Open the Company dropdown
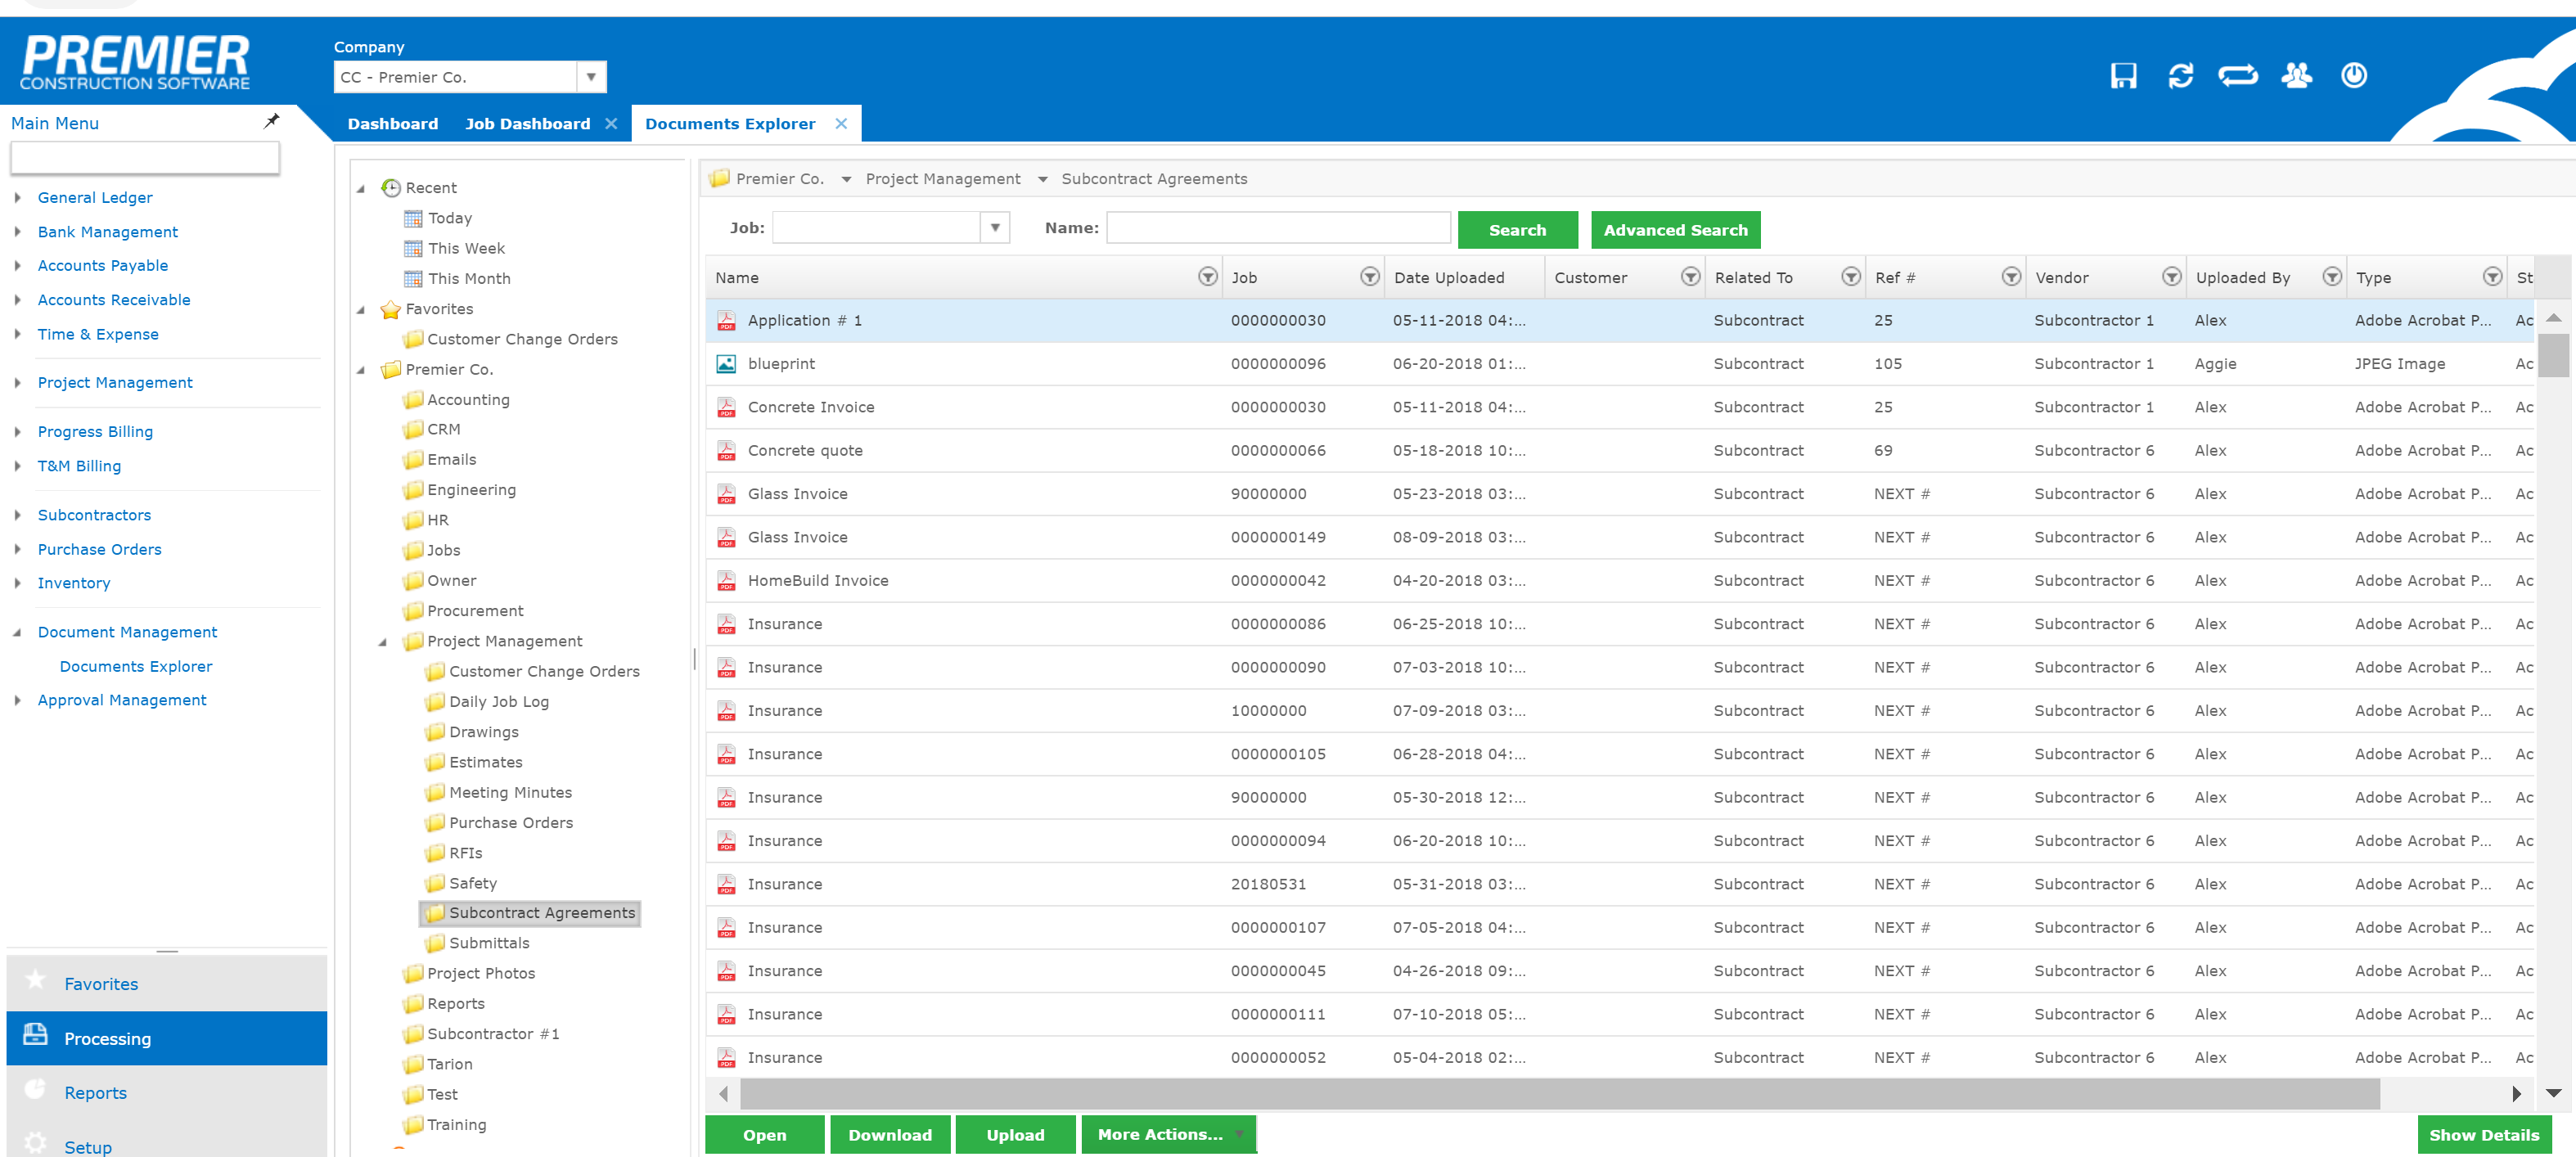 click(x=591, y=77)
